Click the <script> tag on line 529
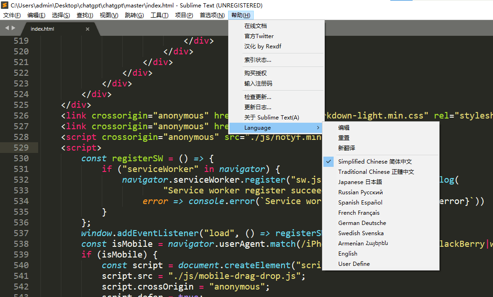The height and width of the screenshot is (297, 493). (x=81, y=147)
